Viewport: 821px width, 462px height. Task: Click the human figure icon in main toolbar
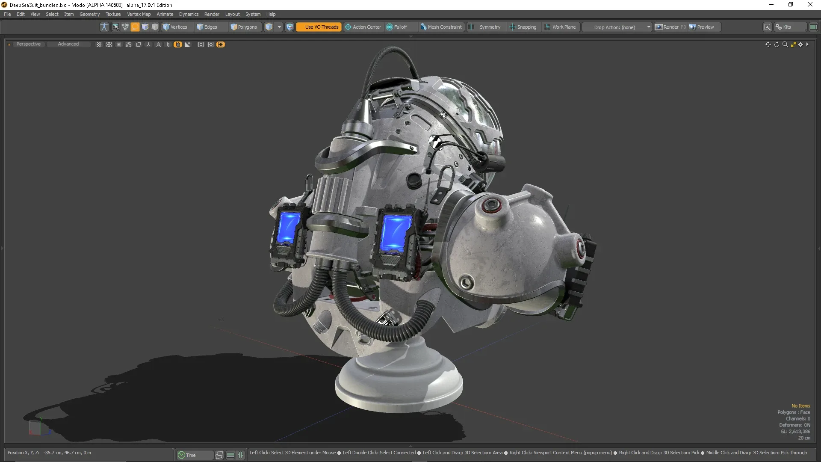tap(104, 27)
